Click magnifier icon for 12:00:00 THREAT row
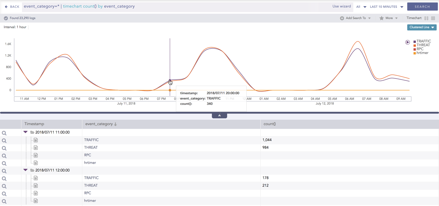 point(4,186)
